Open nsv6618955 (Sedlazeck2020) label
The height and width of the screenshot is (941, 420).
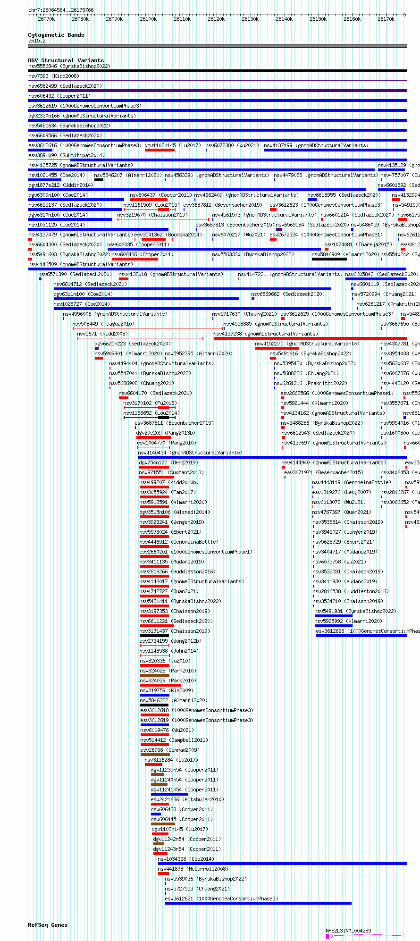pyautogui.click(x=344, y=195)
